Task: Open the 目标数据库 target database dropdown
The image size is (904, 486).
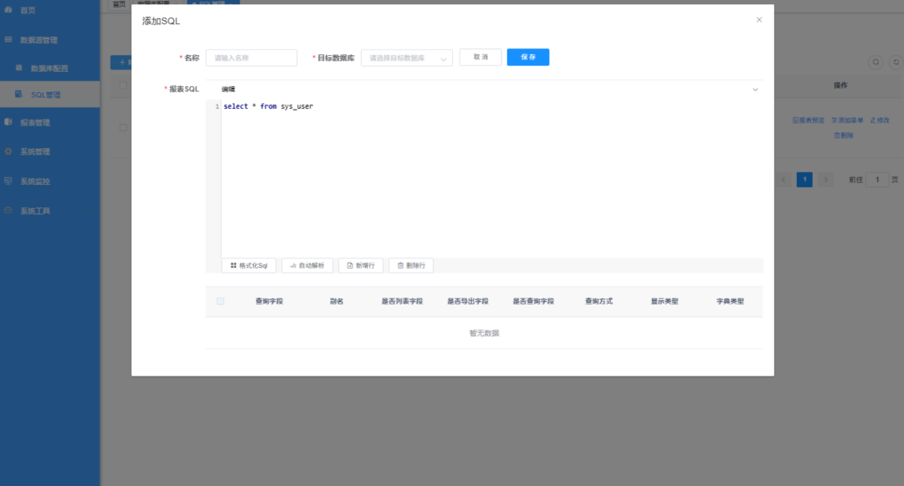Action: pyautogui.click(x=407, y=58)
